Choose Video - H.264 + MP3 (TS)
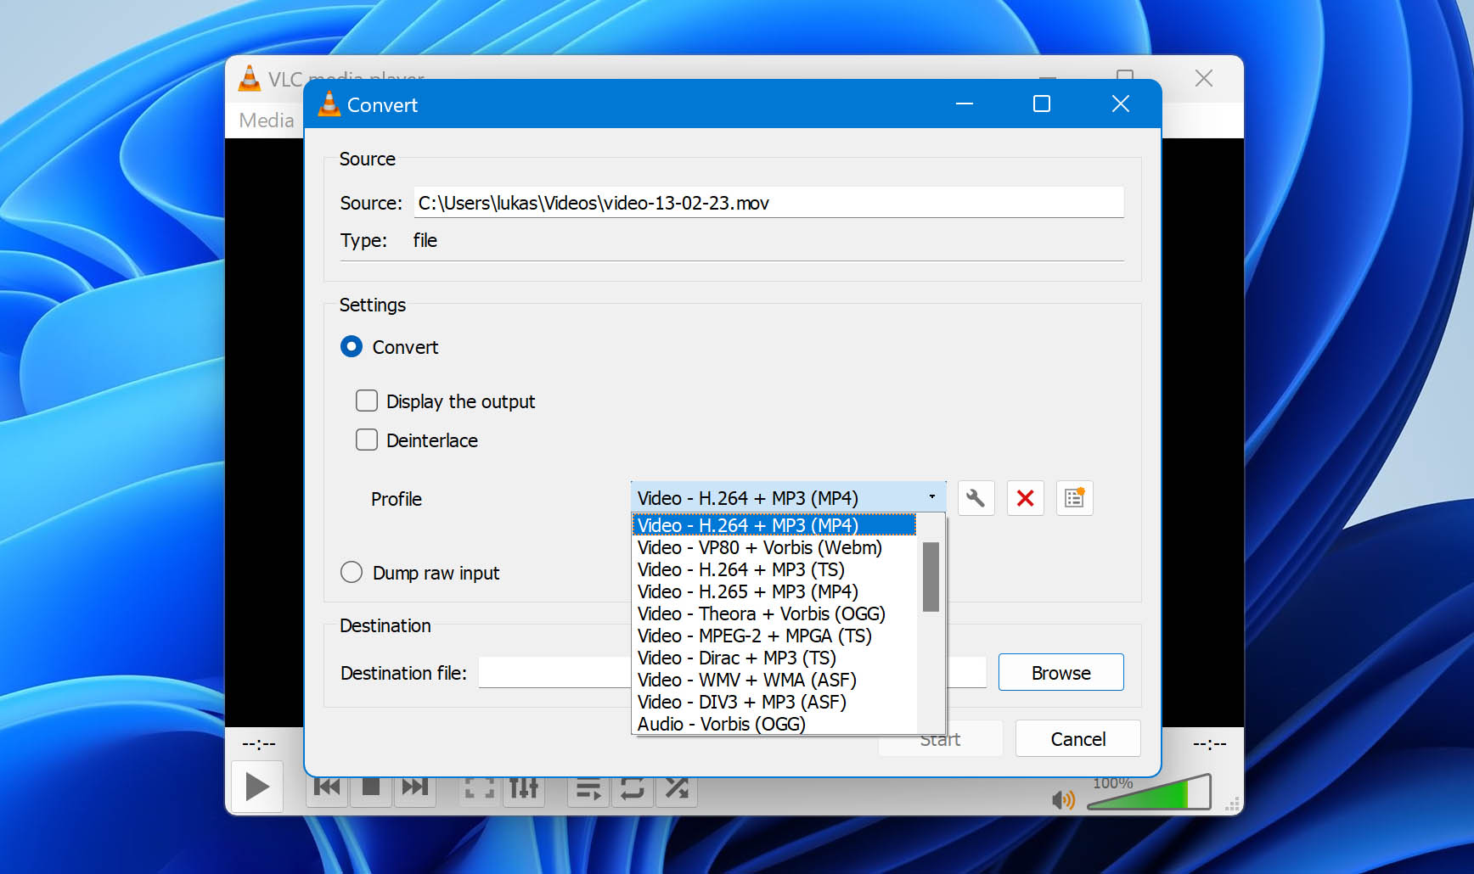Screen dimensions: 1474x874 pyautogui.click(x=774, y=569)
